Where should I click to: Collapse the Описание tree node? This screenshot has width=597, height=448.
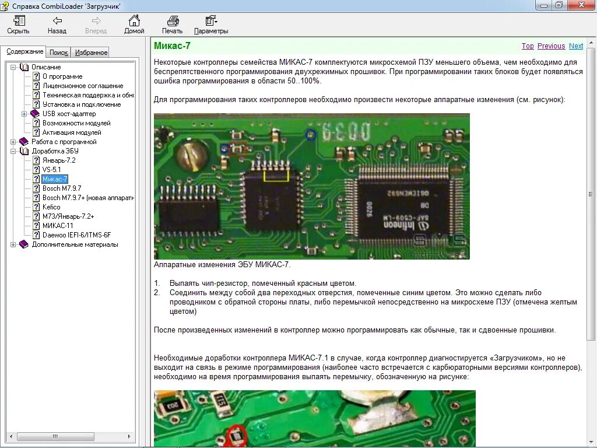[x=13, y=67]
